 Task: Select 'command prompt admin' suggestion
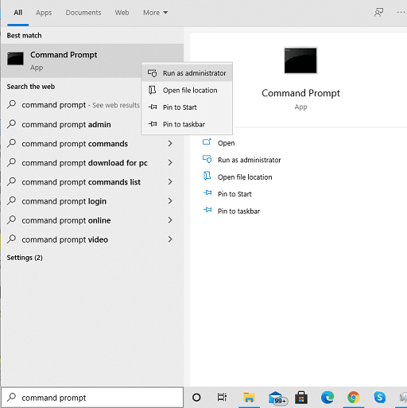66,124
